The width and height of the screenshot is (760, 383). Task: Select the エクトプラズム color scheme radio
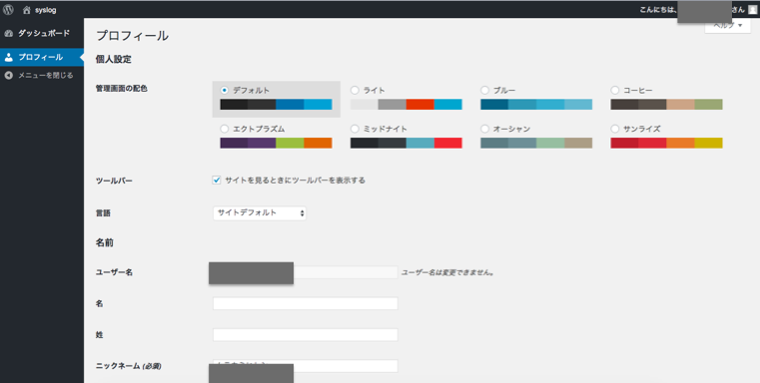[x=225, y=129]
